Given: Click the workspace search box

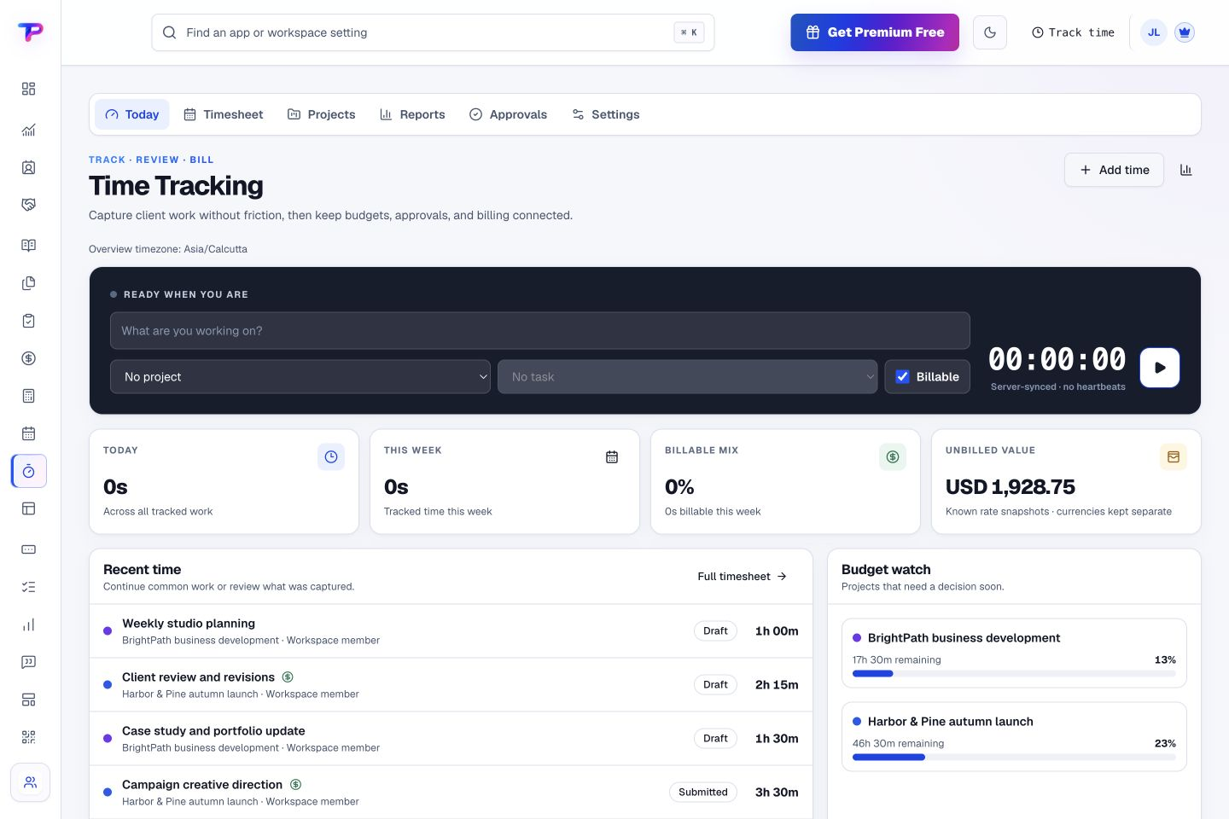Looking at the screenshot, I should point(433,32).
